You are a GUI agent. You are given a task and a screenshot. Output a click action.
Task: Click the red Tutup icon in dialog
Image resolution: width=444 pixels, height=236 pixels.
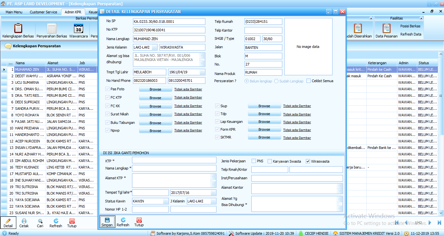(139, 220)
